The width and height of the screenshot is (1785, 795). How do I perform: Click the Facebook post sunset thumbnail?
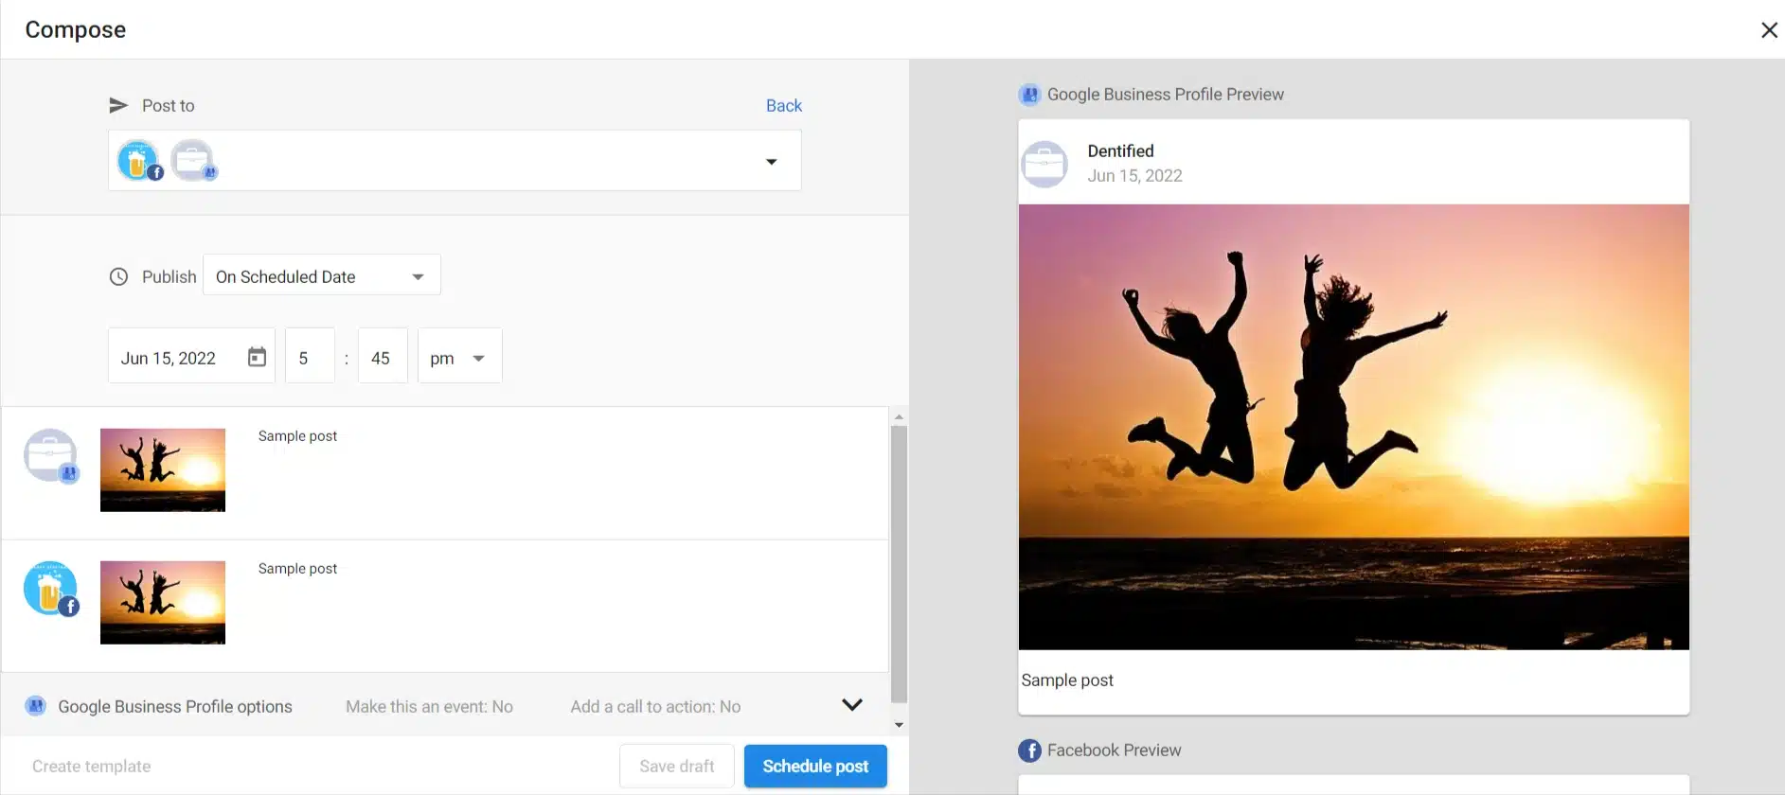click(x=163, y=603)
